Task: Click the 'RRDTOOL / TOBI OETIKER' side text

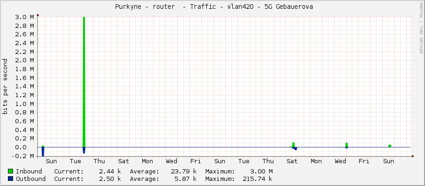Action: (x=421, y=28)
